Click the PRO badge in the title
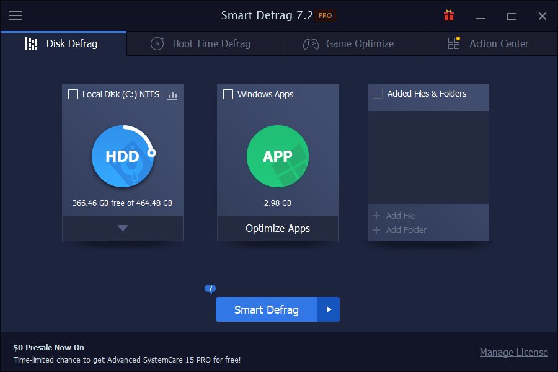 point(325,15)
